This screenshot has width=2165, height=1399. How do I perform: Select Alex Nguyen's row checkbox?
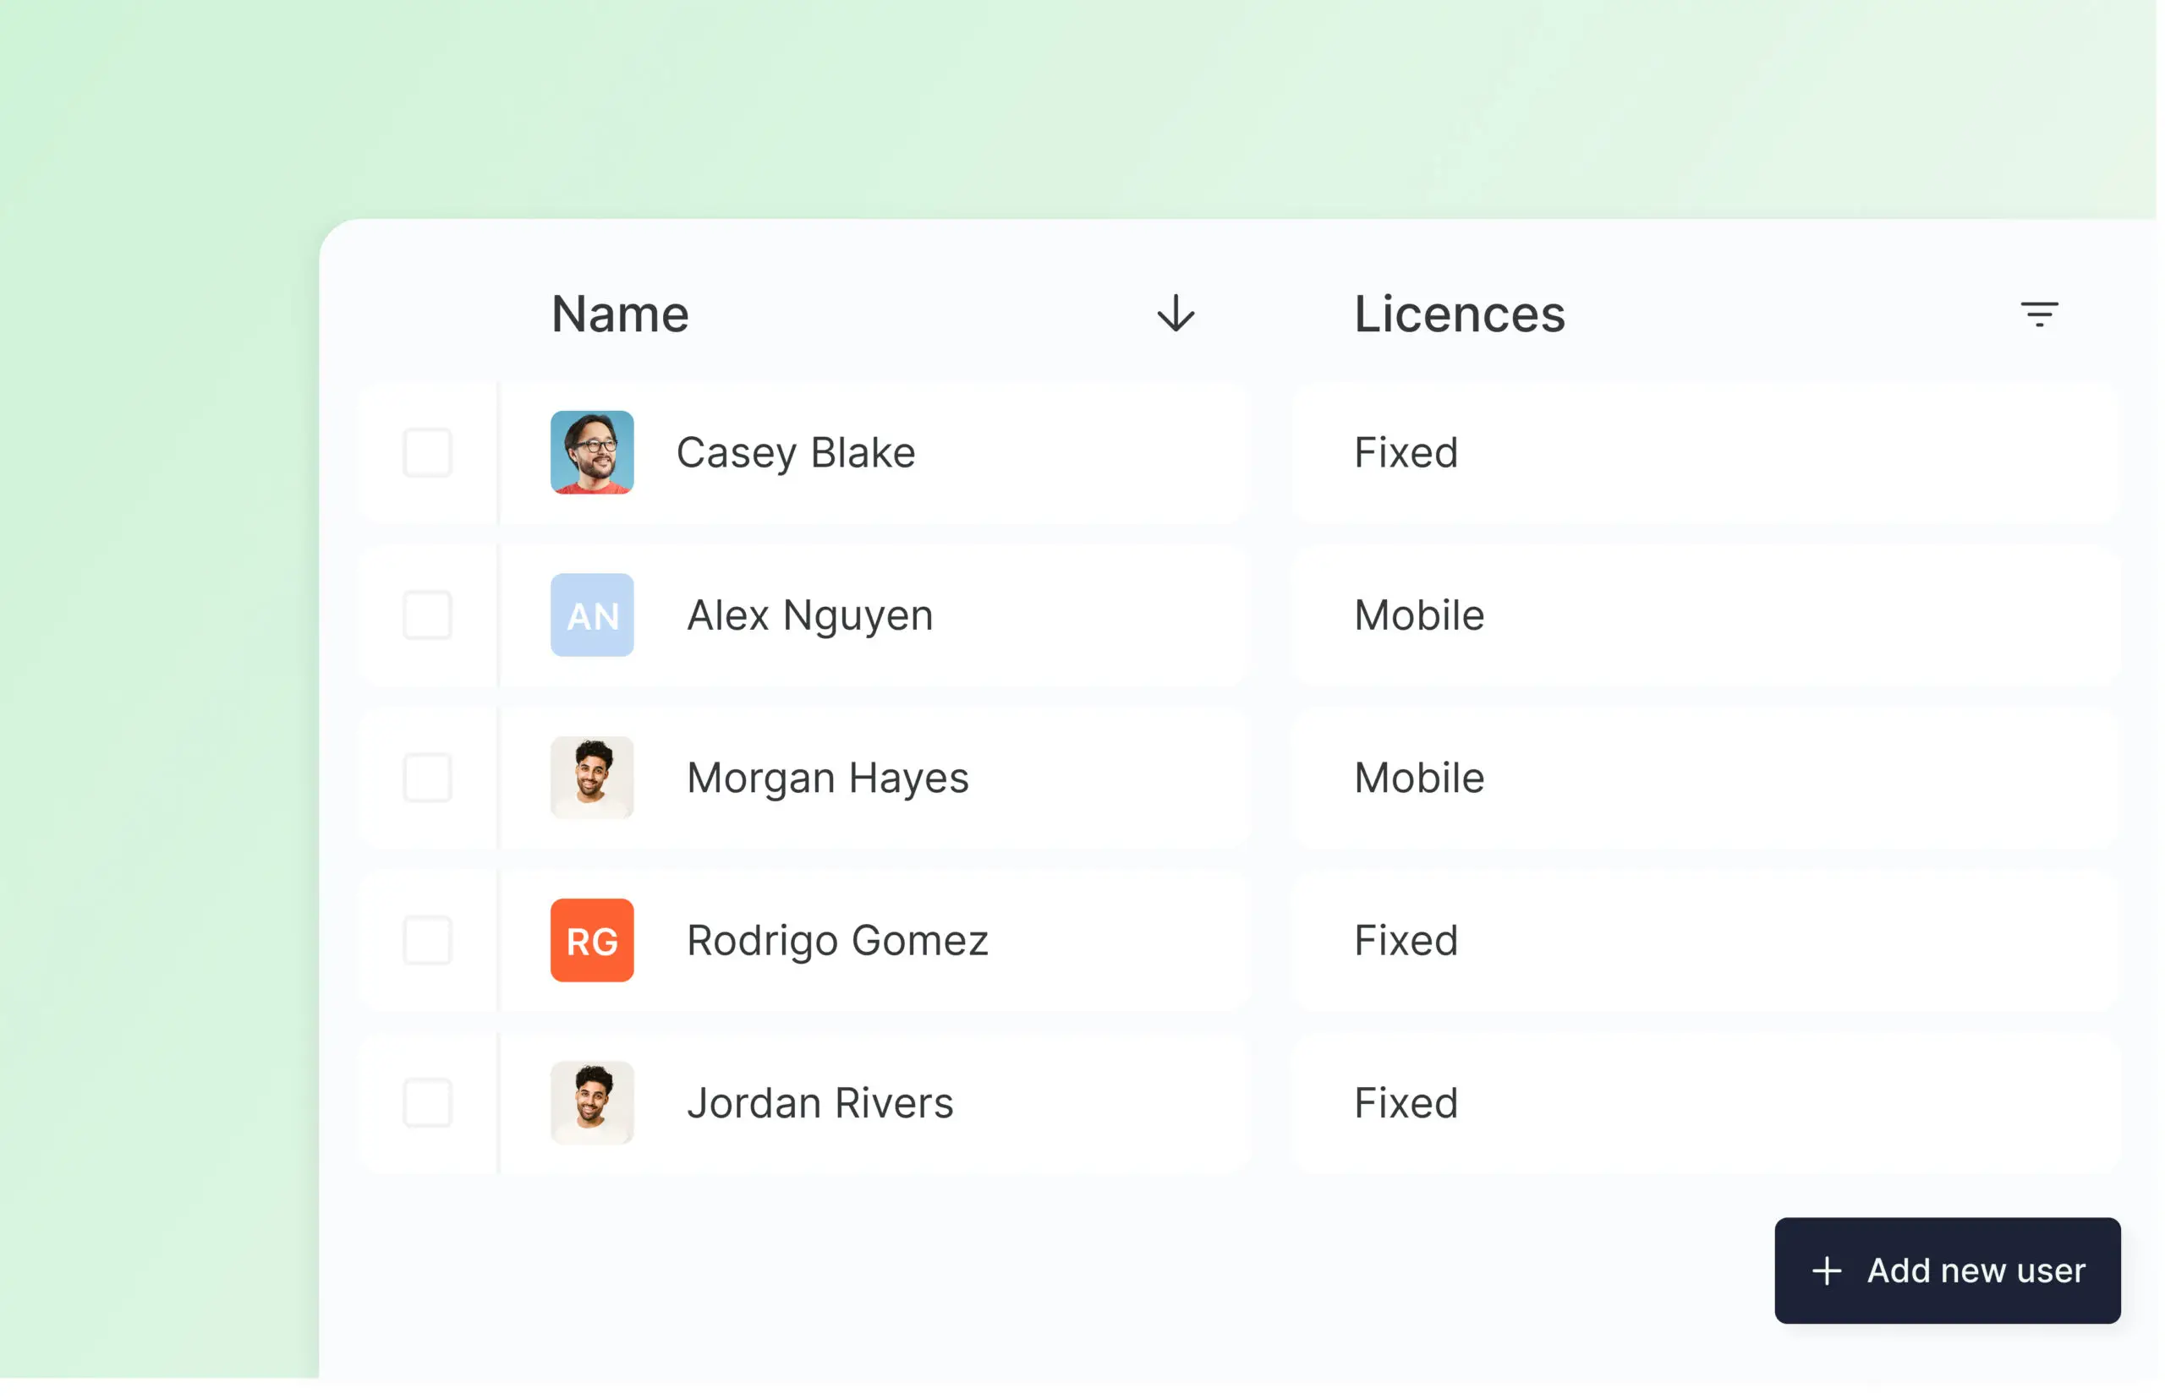click(427, 615)
